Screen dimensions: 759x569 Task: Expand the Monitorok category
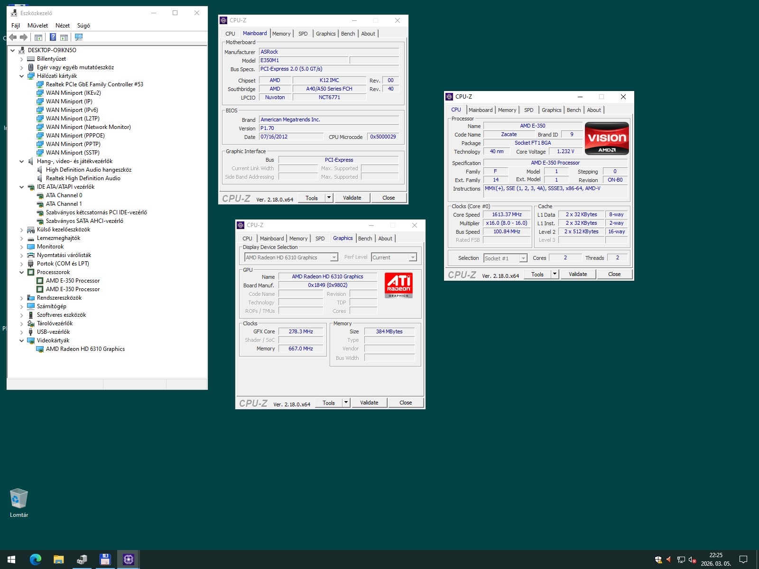point(22,247)
